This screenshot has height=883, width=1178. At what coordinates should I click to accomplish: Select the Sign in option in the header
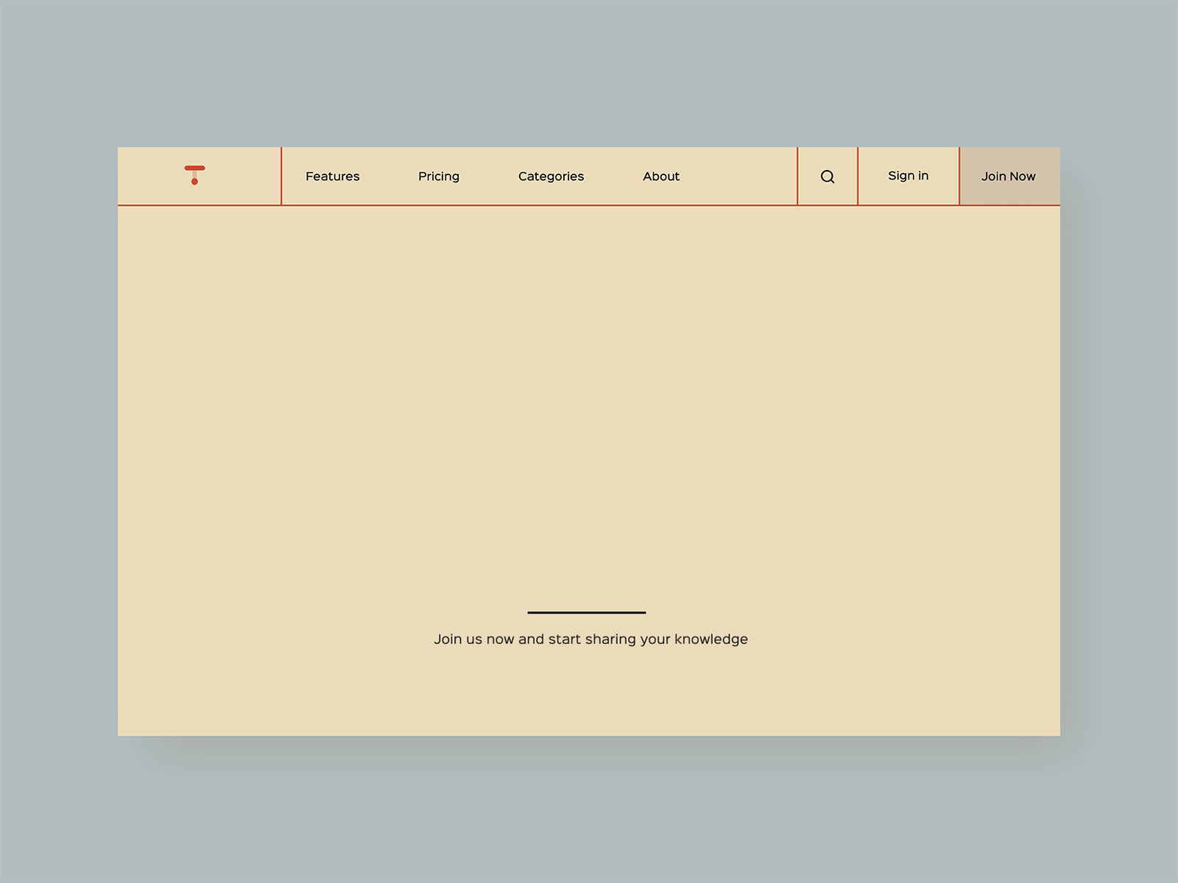pos(908,176)
